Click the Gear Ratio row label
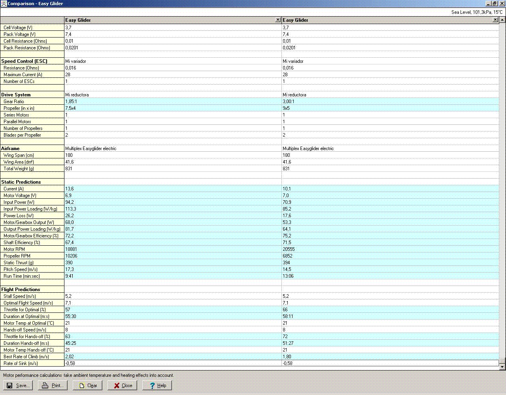 pyautogui.click(x=14, y=102)
